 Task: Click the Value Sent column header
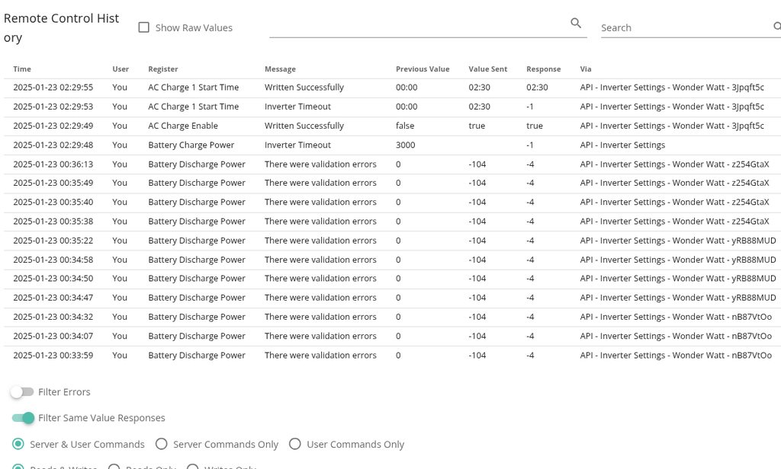(x=487, y=69)
